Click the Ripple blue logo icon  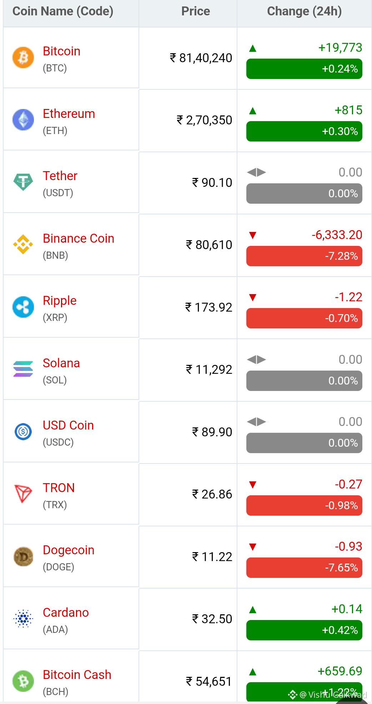pos(23,307)
